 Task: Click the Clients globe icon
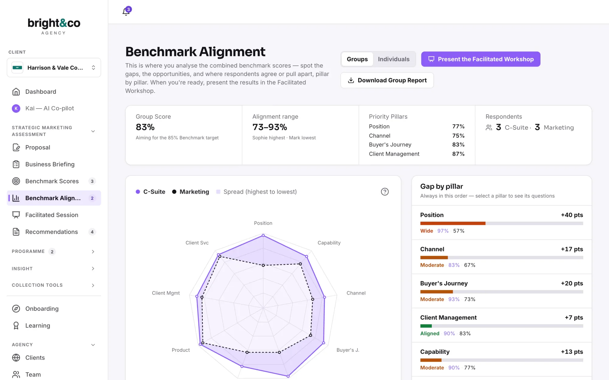16,358
